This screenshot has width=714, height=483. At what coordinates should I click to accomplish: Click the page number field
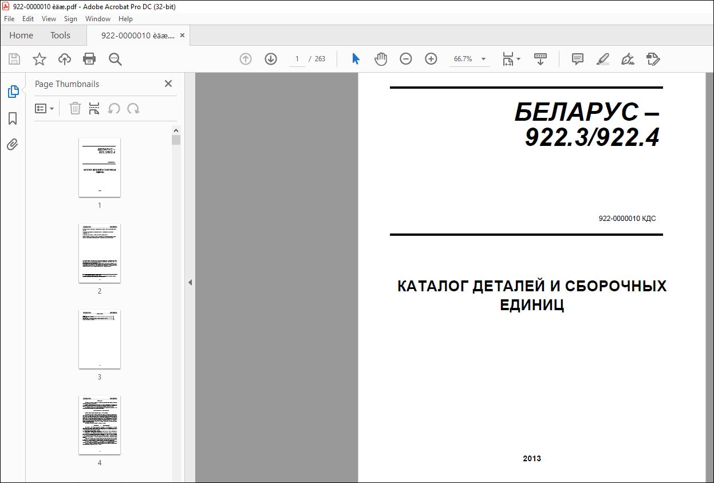297,59
